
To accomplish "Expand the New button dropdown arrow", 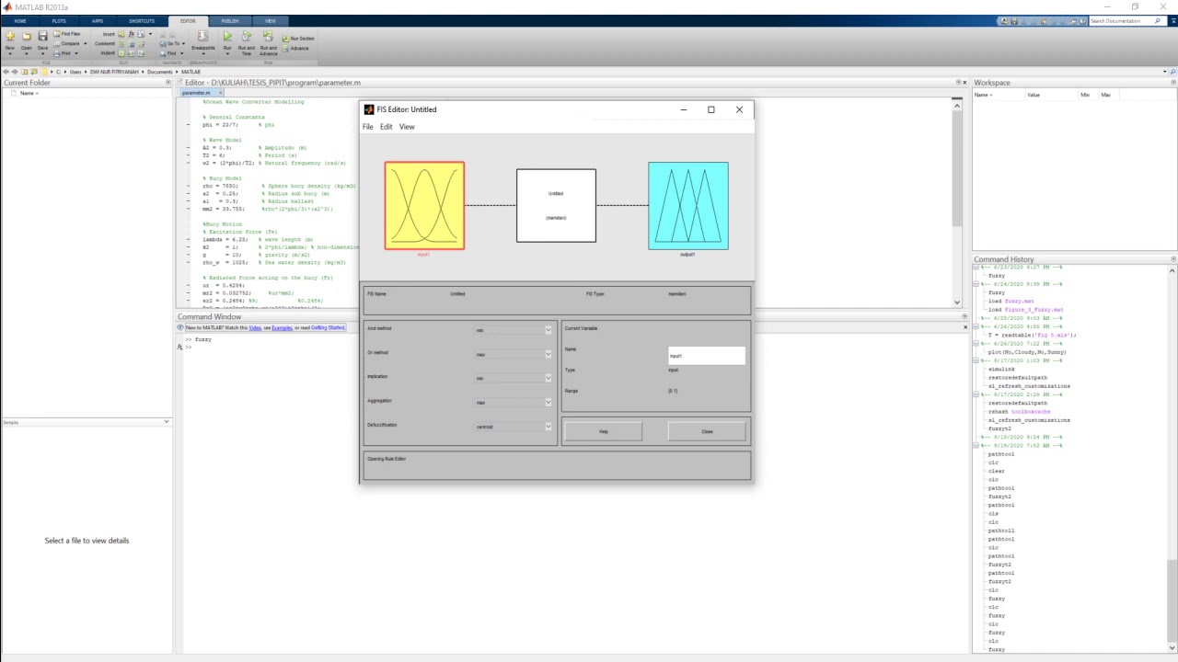I will pyautogui.click(x=10, y=54).
